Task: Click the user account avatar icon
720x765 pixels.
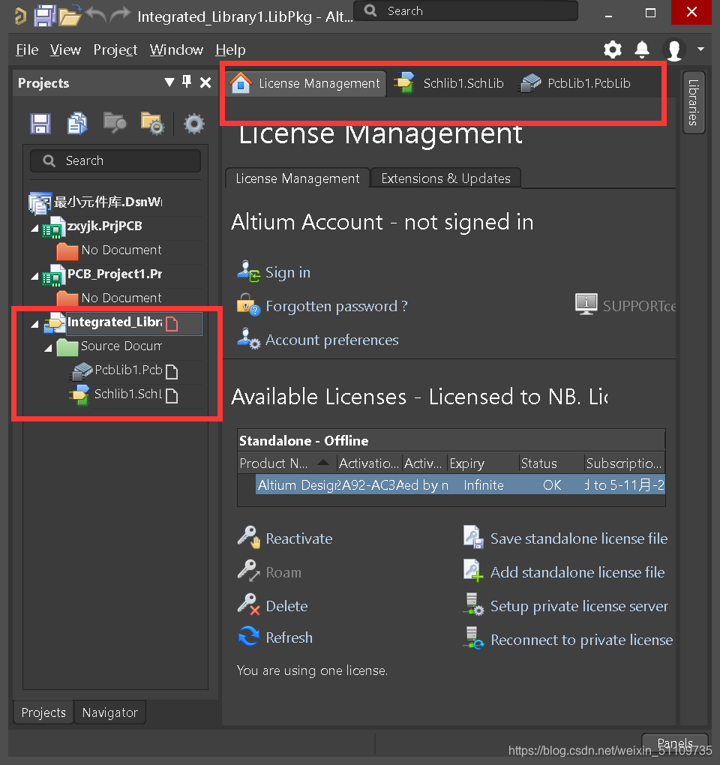Action: coord(674,49)
